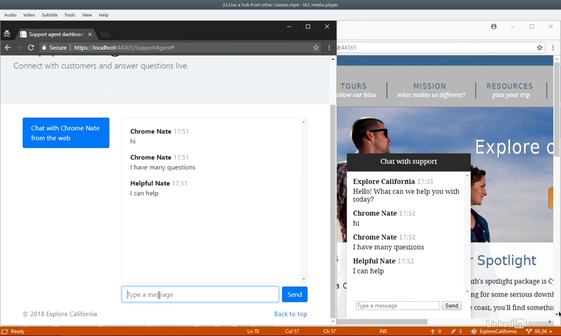Screen dimensions: 561x336
Task: Click the Ready status indicator icon
Action: click(x=4, y=332)
